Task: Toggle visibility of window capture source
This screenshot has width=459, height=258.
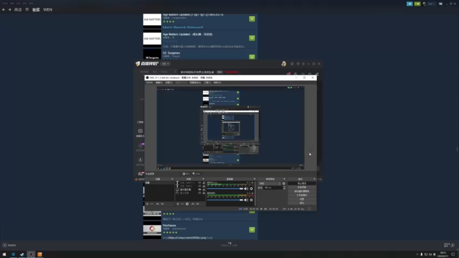Action: click(x=200, y=193)
